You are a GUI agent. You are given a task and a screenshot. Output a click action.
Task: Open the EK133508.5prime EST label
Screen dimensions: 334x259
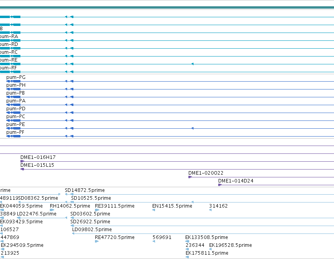pos(206,237)
